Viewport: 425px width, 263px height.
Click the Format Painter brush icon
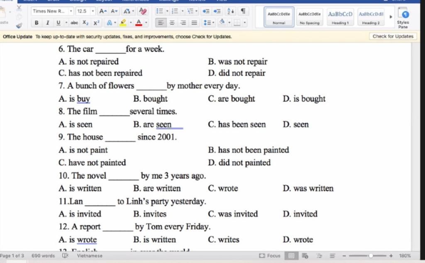tap(19, 26)
